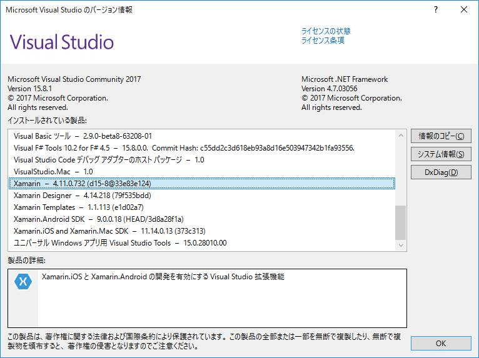Click the DxDiag(D) button
Image resolution: width=479 pixels, height=358 pixels.
point(441,172)
